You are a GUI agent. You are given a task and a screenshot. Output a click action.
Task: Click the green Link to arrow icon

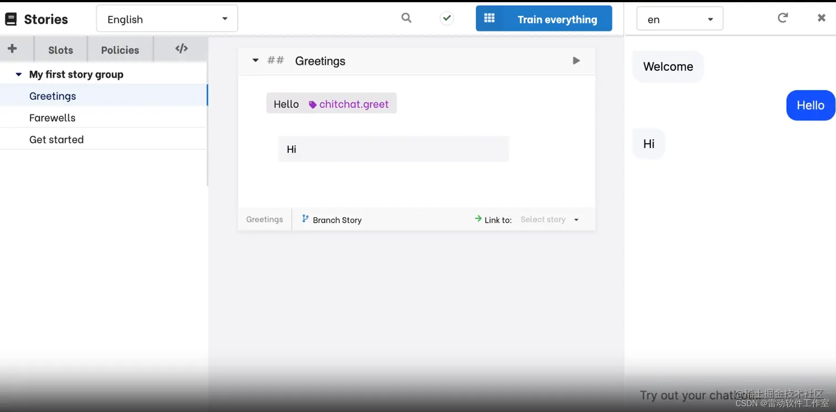pos(478,219)
